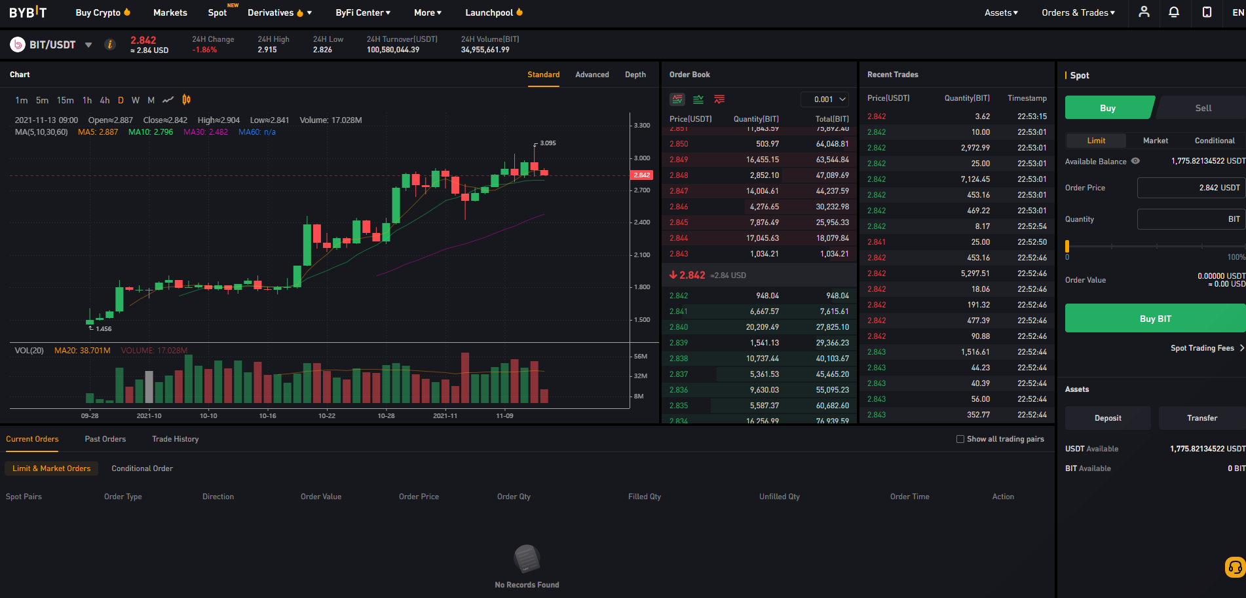Image resolution: width=1246 pixels, height=598 pixels.
Task: Select the Conditional Order filter
Action: [x=142, y=468]
